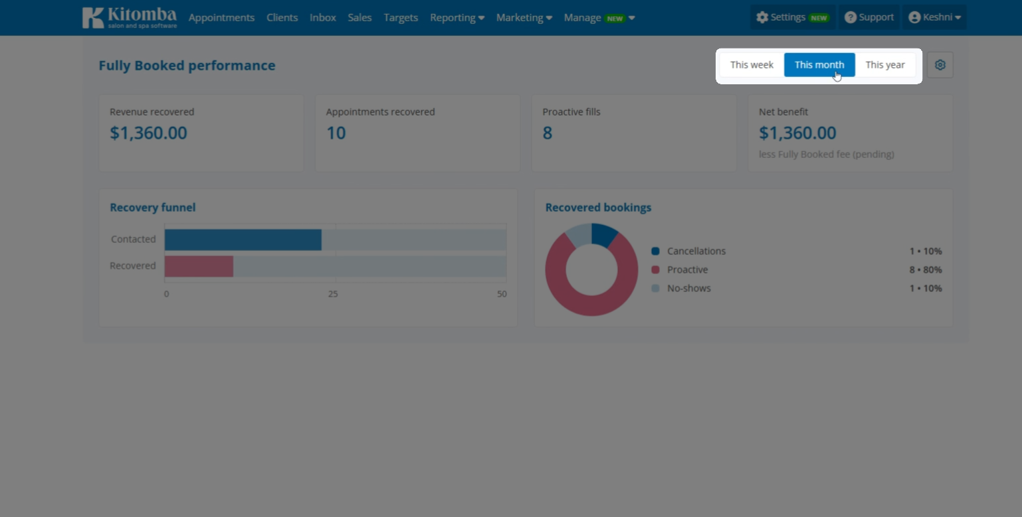Screen dimensions: 1022x517
Task: Click the Cancellations legend label
Action: 696,252
